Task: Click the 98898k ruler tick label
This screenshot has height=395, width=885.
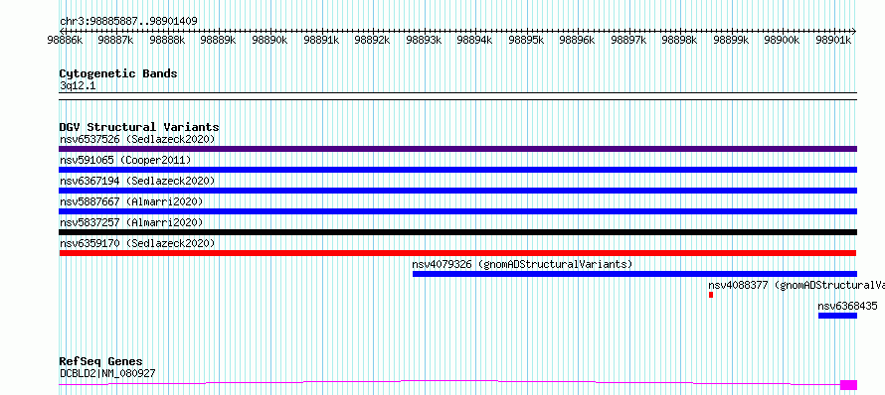Action: coord(679,40)
